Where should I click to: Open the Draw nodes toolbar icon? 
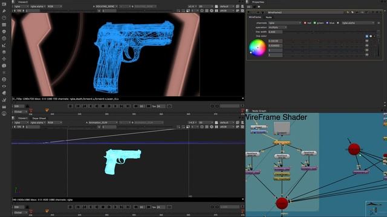pyautogui.click(x=4, y=11)
